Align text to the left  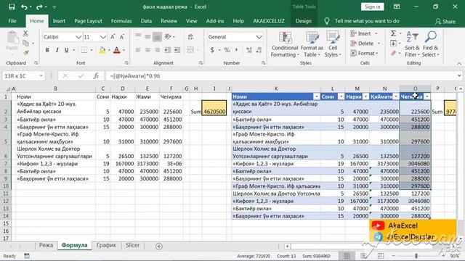point(138,50)
